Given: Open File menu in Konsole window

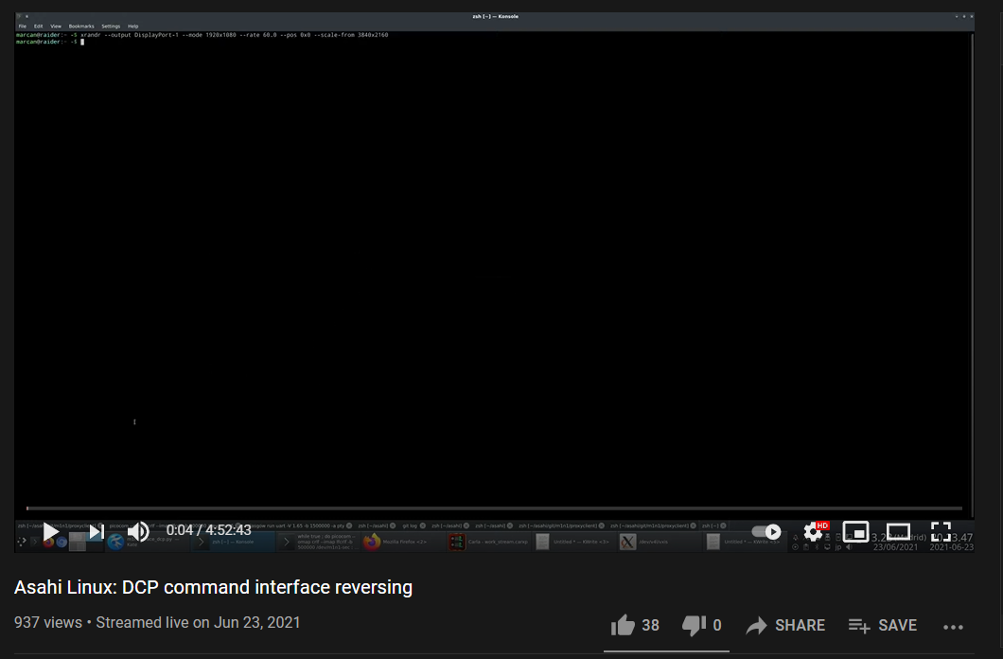Looking at the screenshot, I should point(23,27).
